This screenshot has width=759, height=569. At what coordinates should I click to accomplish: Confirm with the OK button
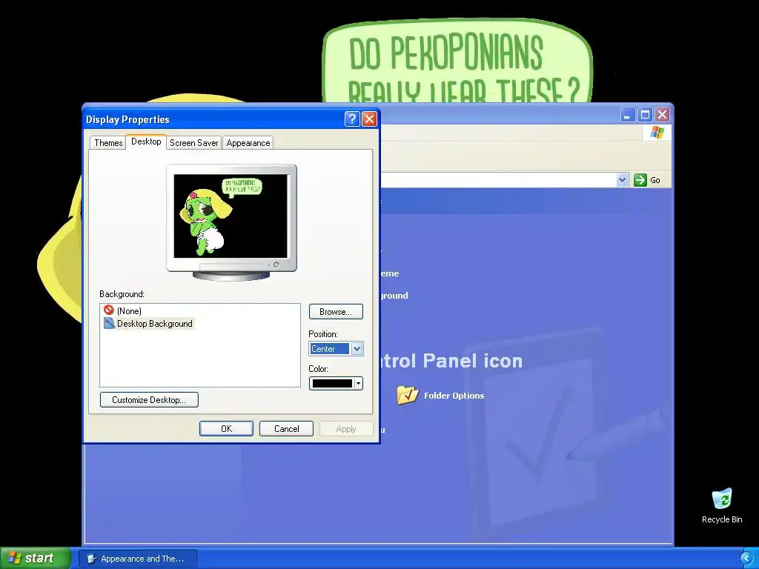(226, 429)
